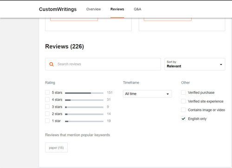
Task: Click the 19 review count
Action: [x=109, y=121]
